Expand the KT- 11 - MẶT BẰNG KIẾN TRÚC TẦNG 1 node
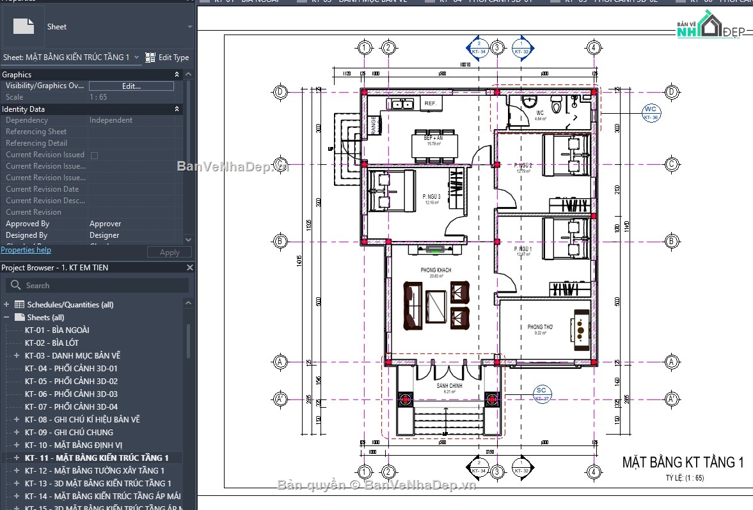Image resolution: width=753 pixels, height=510 pixels. point(17,458)
